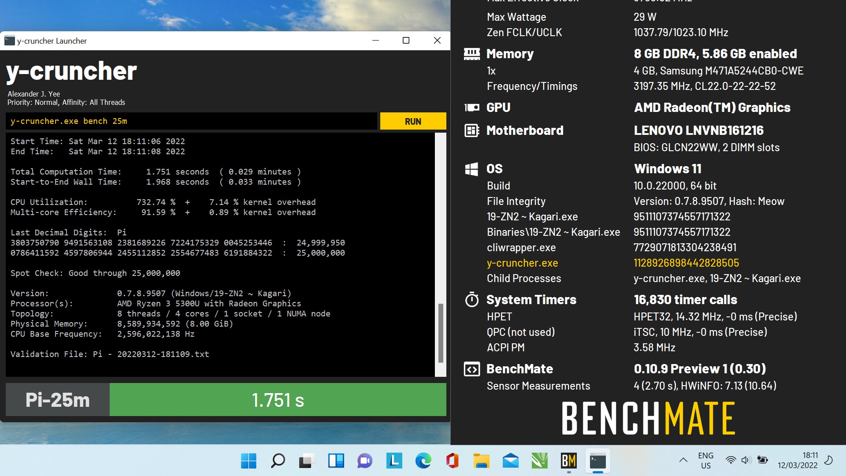The width and height of the screenshot is (846, 476).
Task: Open the green striped app on taskbar
Action: (x=539, y=461)
